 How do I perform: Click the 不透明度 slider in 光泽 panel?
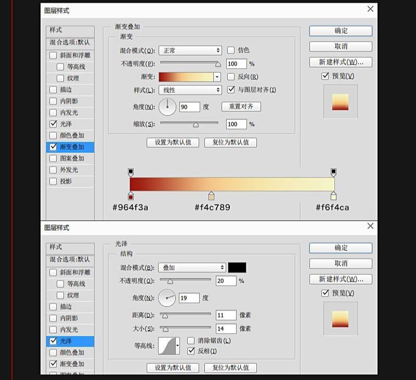pyautogui.click(x=185, y=281)
